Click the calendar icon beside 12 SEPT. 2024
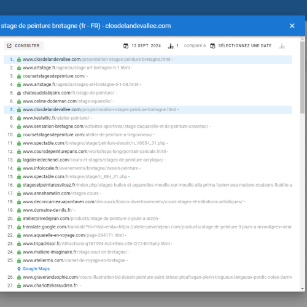 [x=126, y=46]
